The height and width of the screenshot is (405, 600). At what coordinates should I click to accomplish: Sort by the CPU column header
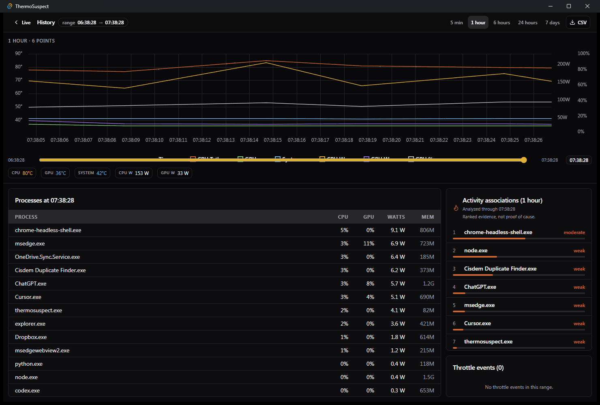coord(343,217)
